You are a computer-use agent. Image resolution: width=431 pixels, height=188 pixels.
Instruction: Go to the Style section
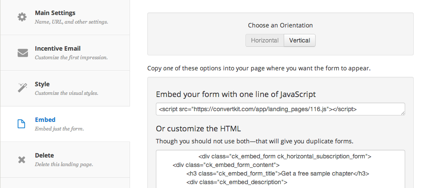click(x=42, y=84)
